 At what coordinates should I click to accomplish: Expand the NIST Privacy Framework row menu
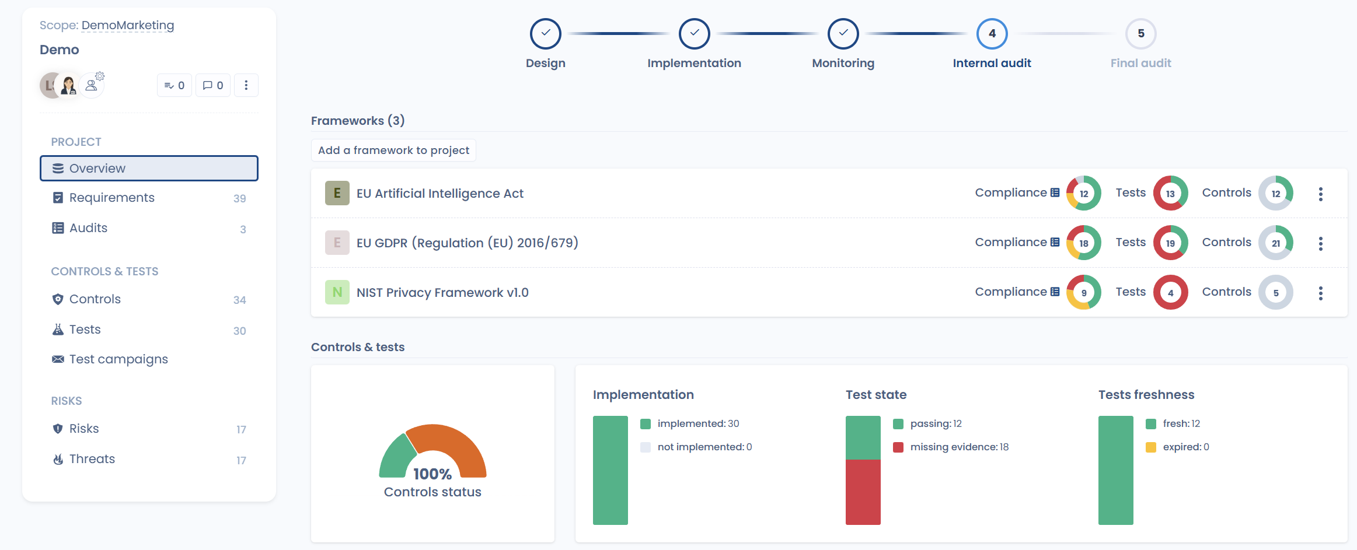[x=1320, y=293]
